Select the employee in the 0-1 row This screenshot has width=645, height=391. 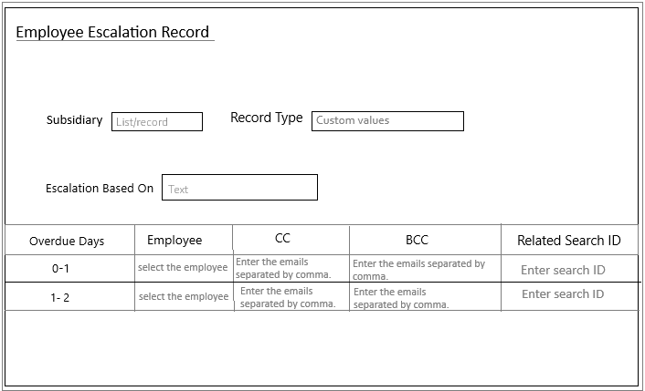pos(183,268)
